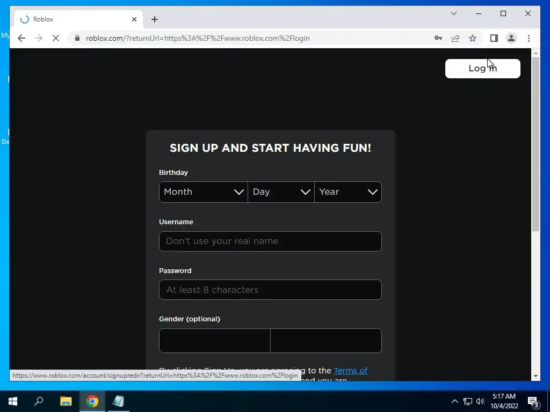Image resolution: width=550 pixels, height=412 pixels.
Task: Open volume control tray icon
Action: (480, 401)
